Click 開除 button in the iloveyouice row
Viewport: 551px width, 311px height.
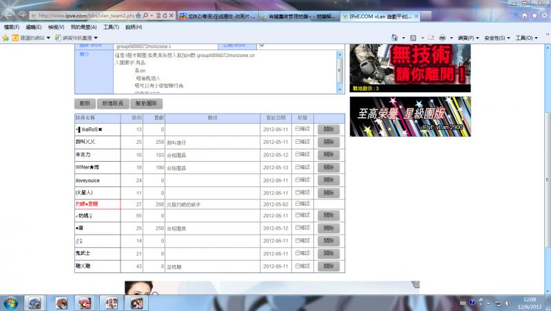tap(329, 180)
